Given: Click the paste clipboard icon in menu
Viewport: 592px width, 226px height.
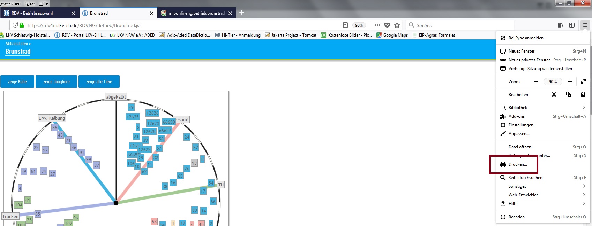Looking at the screenshot, I should pos(583,95).
